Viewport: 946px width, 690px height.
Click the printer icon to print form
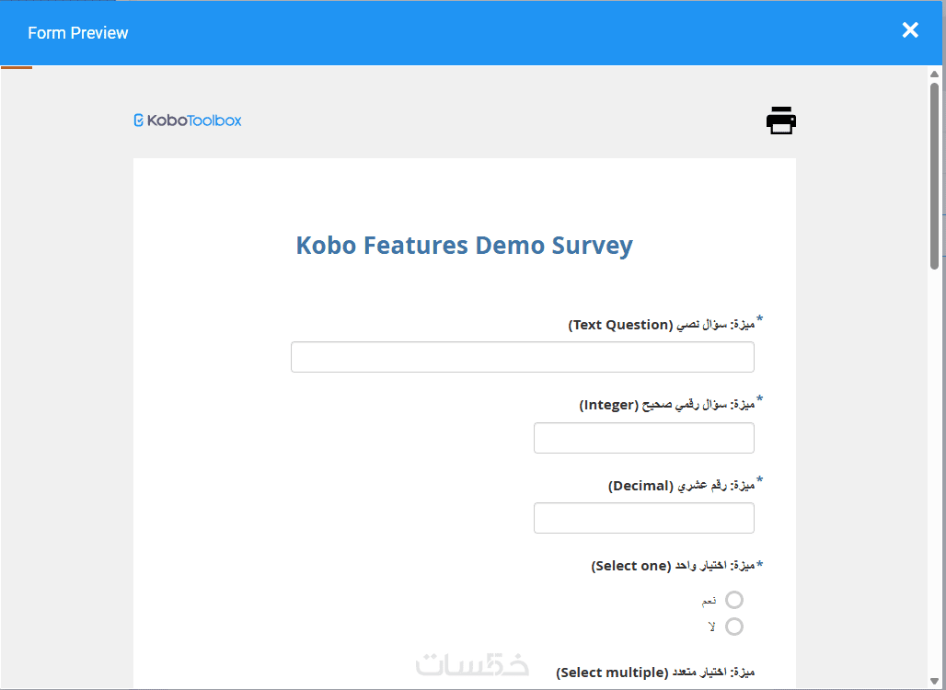[780, 121]
